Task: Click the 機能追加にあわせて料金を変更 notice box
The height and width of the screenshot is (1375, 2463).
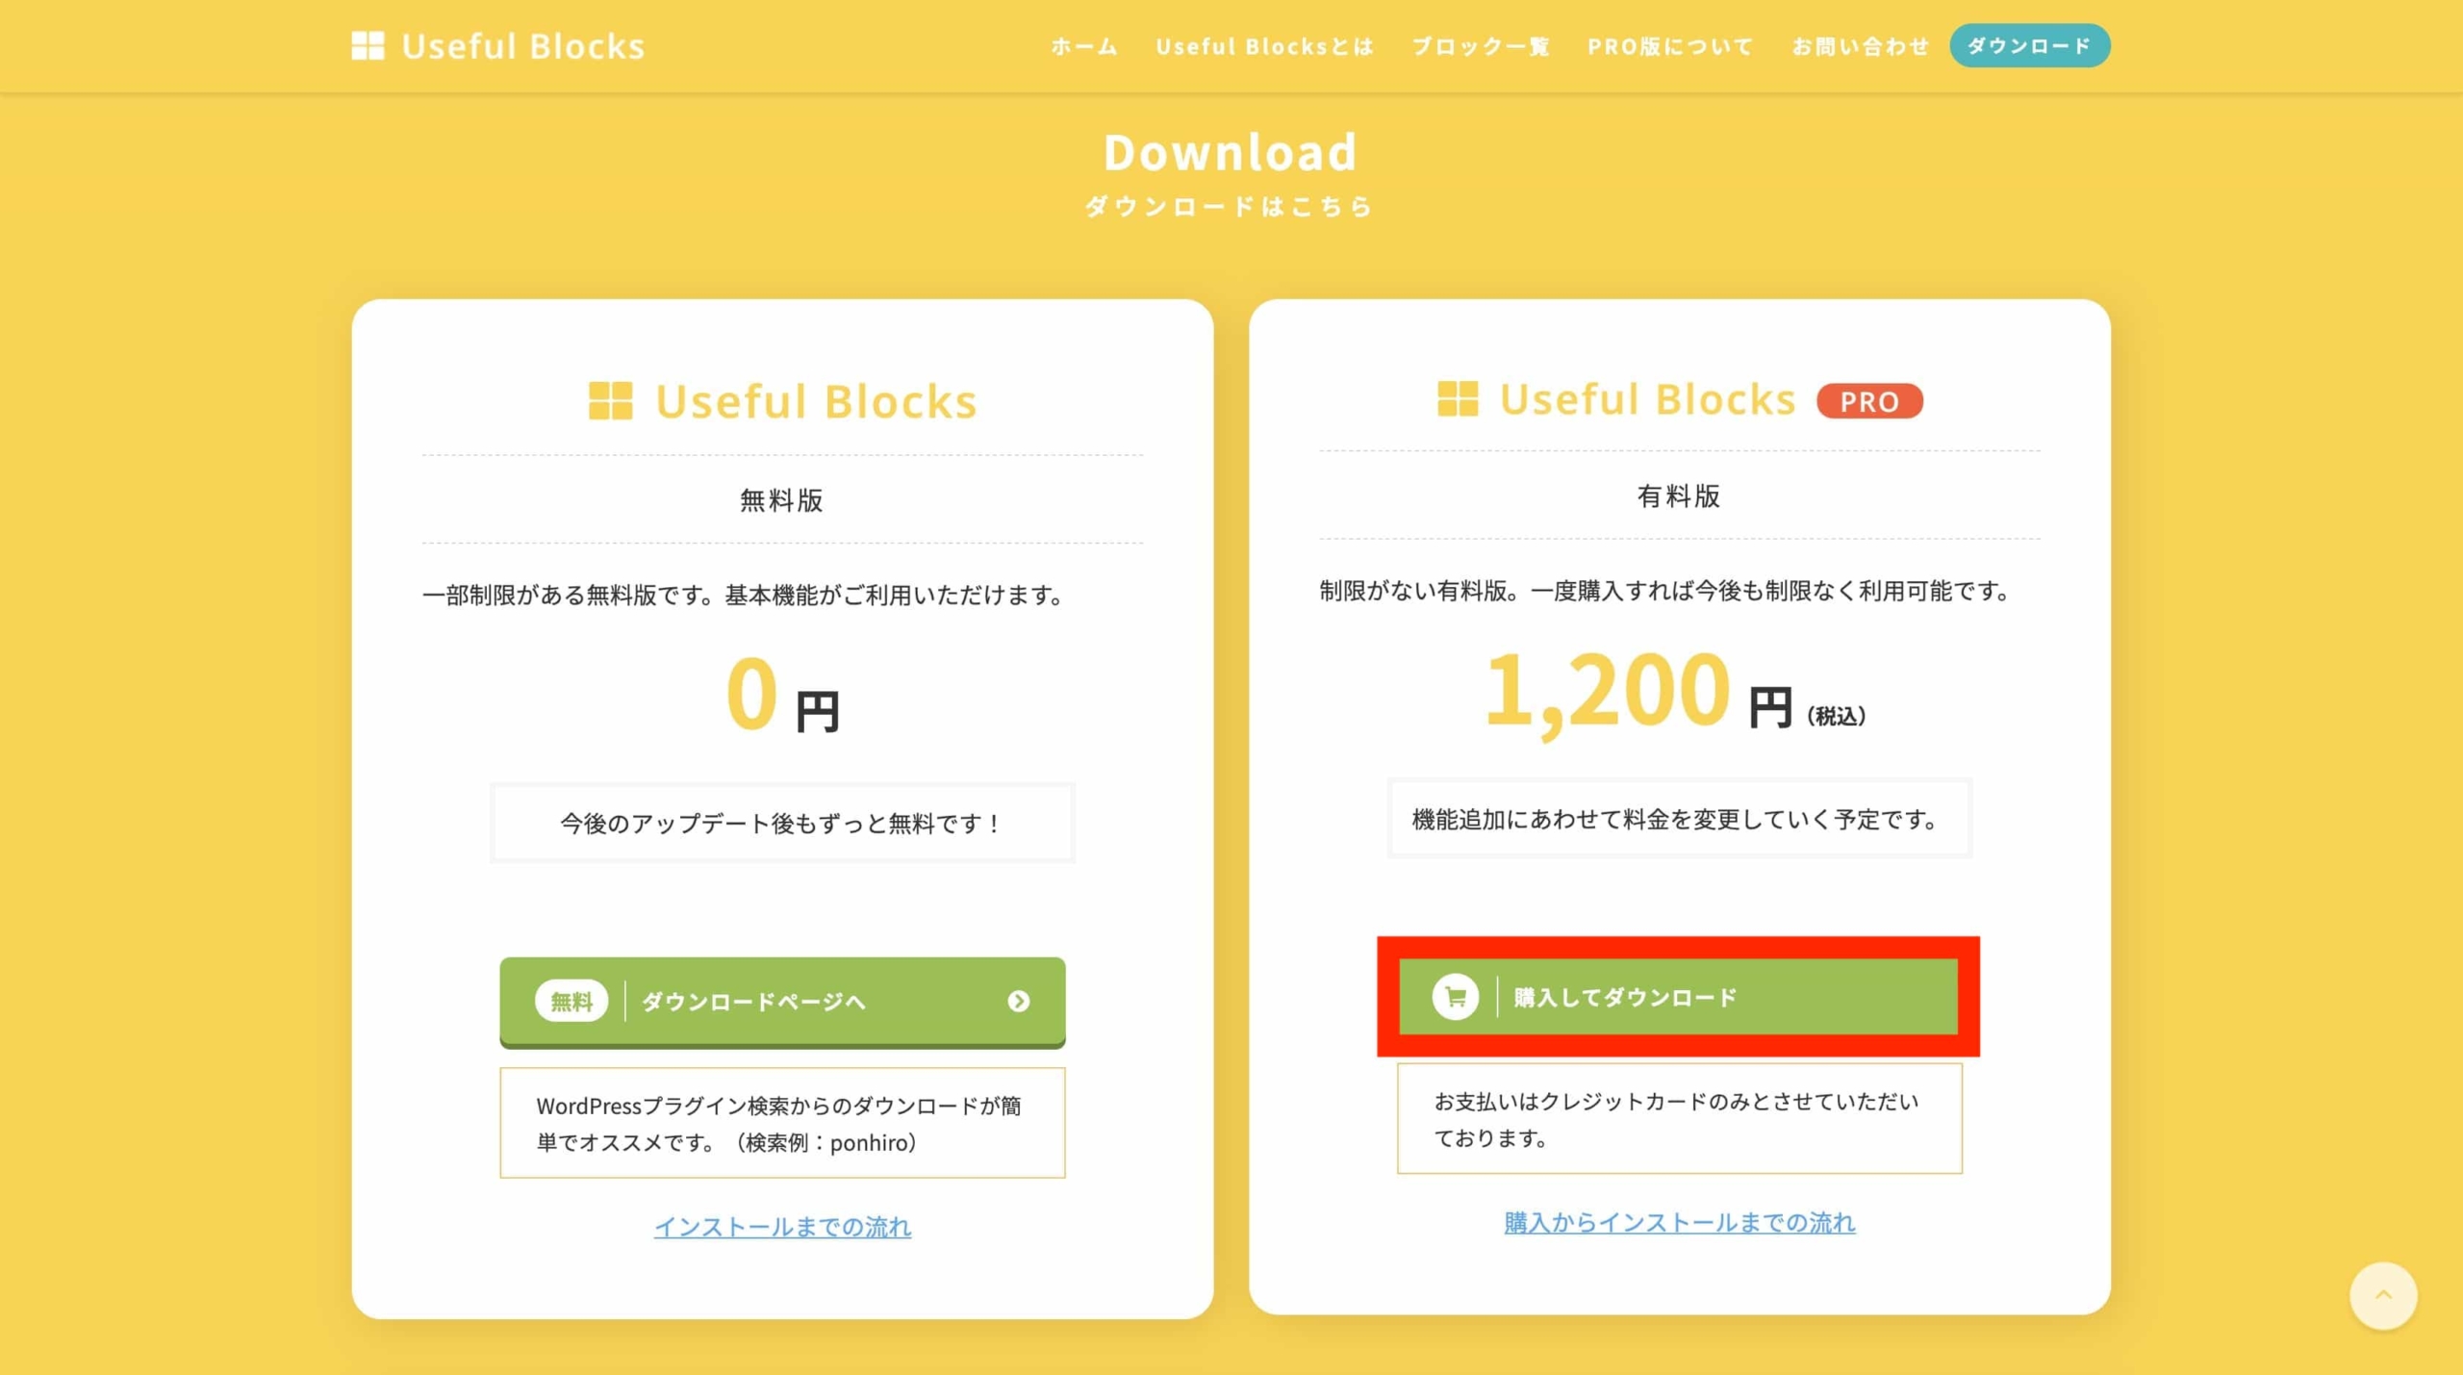Action: [1679, 820]
